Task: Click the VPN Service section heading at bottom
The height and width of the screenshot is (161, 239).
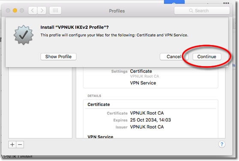Action: 100,137
